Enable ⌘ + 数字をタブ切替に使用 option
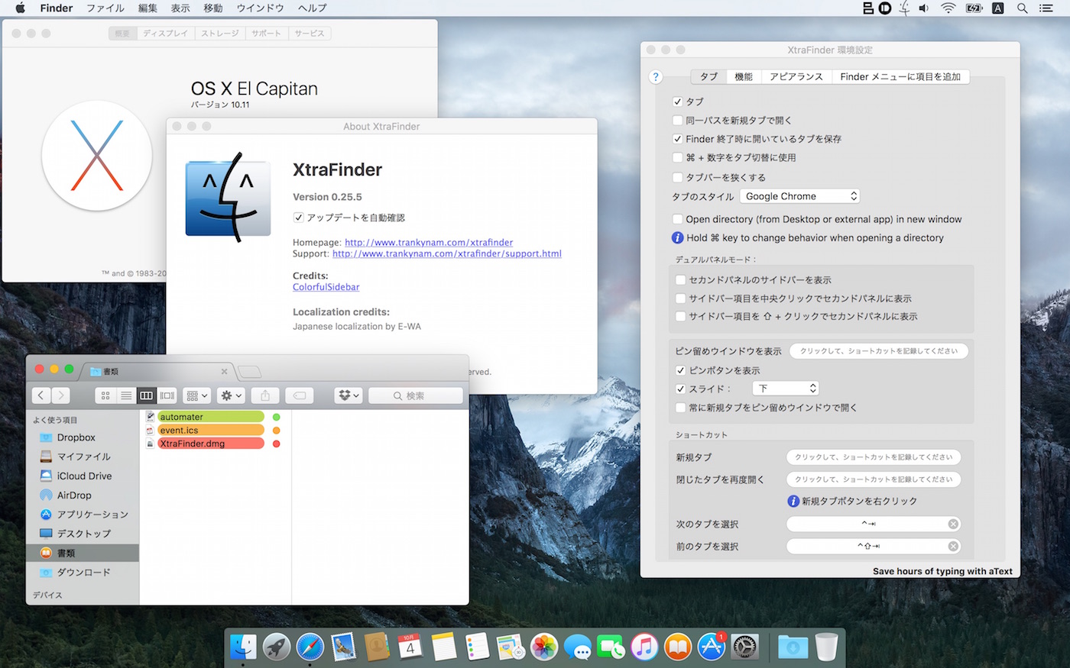This screenshot has width=1070, height=668. pyautogui.click(x=677, y=157)
